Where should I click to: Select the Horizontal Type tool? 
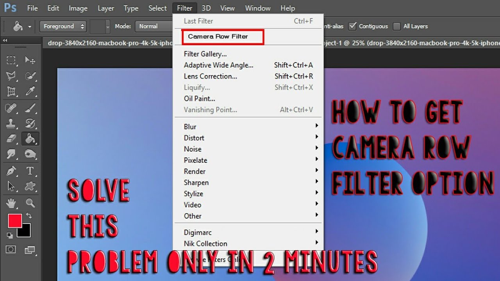[30, 171]
